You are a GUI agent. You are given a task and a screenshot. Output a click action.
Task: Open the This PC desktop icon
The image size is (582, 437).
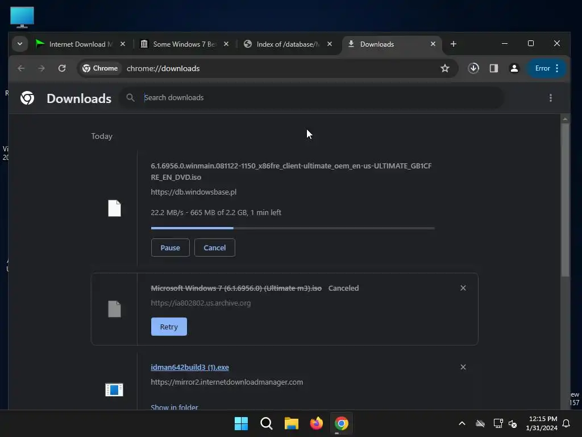[22, 17]
